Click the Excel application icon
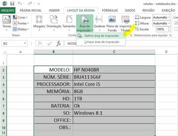The height and width of the screenshot is (136, 178). coord(5,3)
